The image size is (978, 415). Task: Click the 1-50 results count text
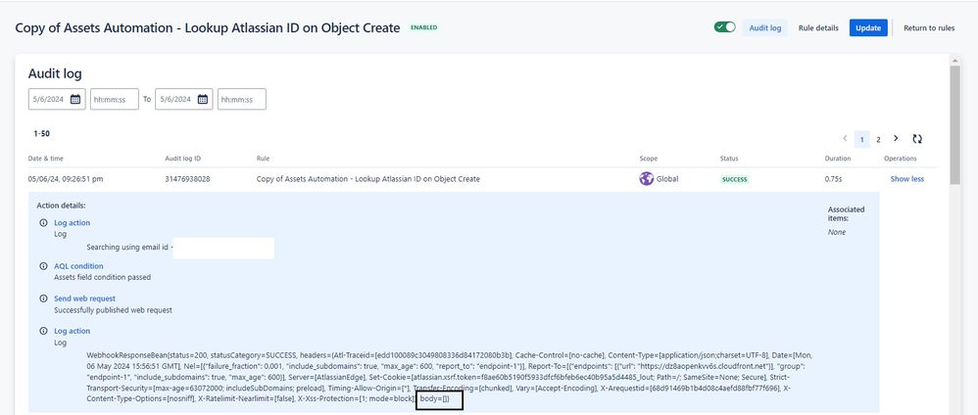tap(41, 133)
